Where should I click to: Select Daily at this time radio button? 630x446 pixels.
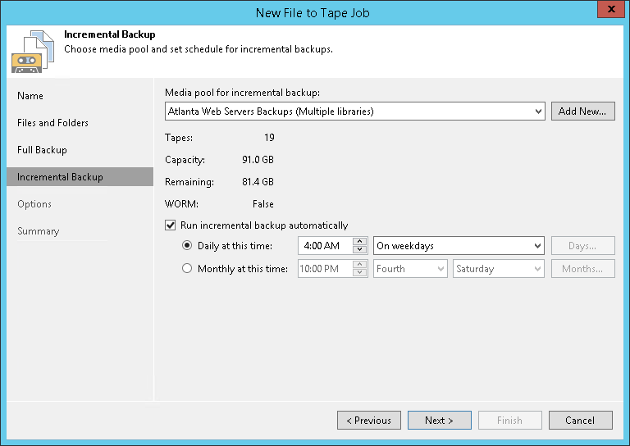click(x=187, y=245)
